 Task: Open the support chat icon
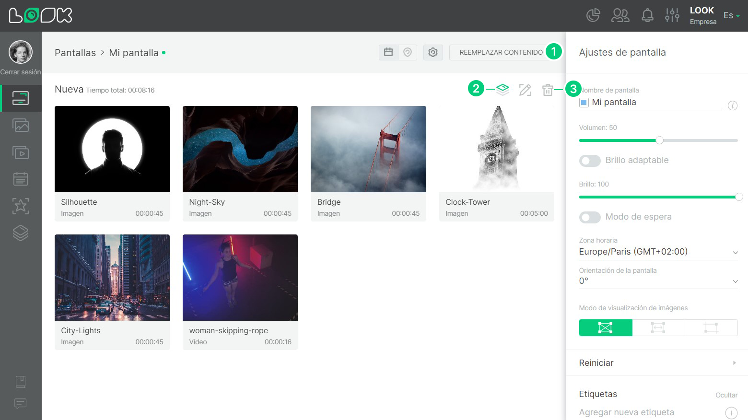click(21, 403)
